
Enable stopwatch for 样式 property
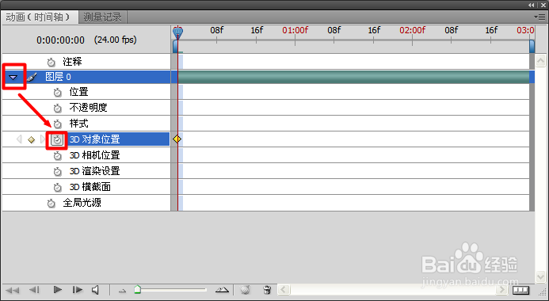click(57, 124)
